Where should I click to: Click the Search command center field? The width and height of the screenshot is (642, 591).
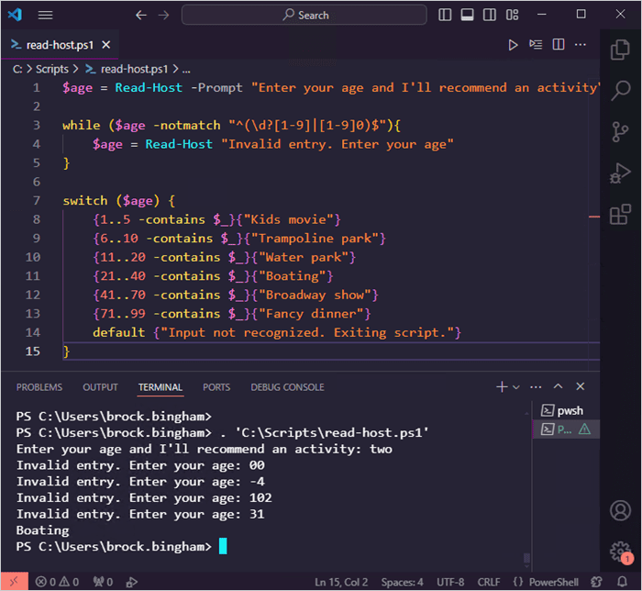click(x=304, y=16)
